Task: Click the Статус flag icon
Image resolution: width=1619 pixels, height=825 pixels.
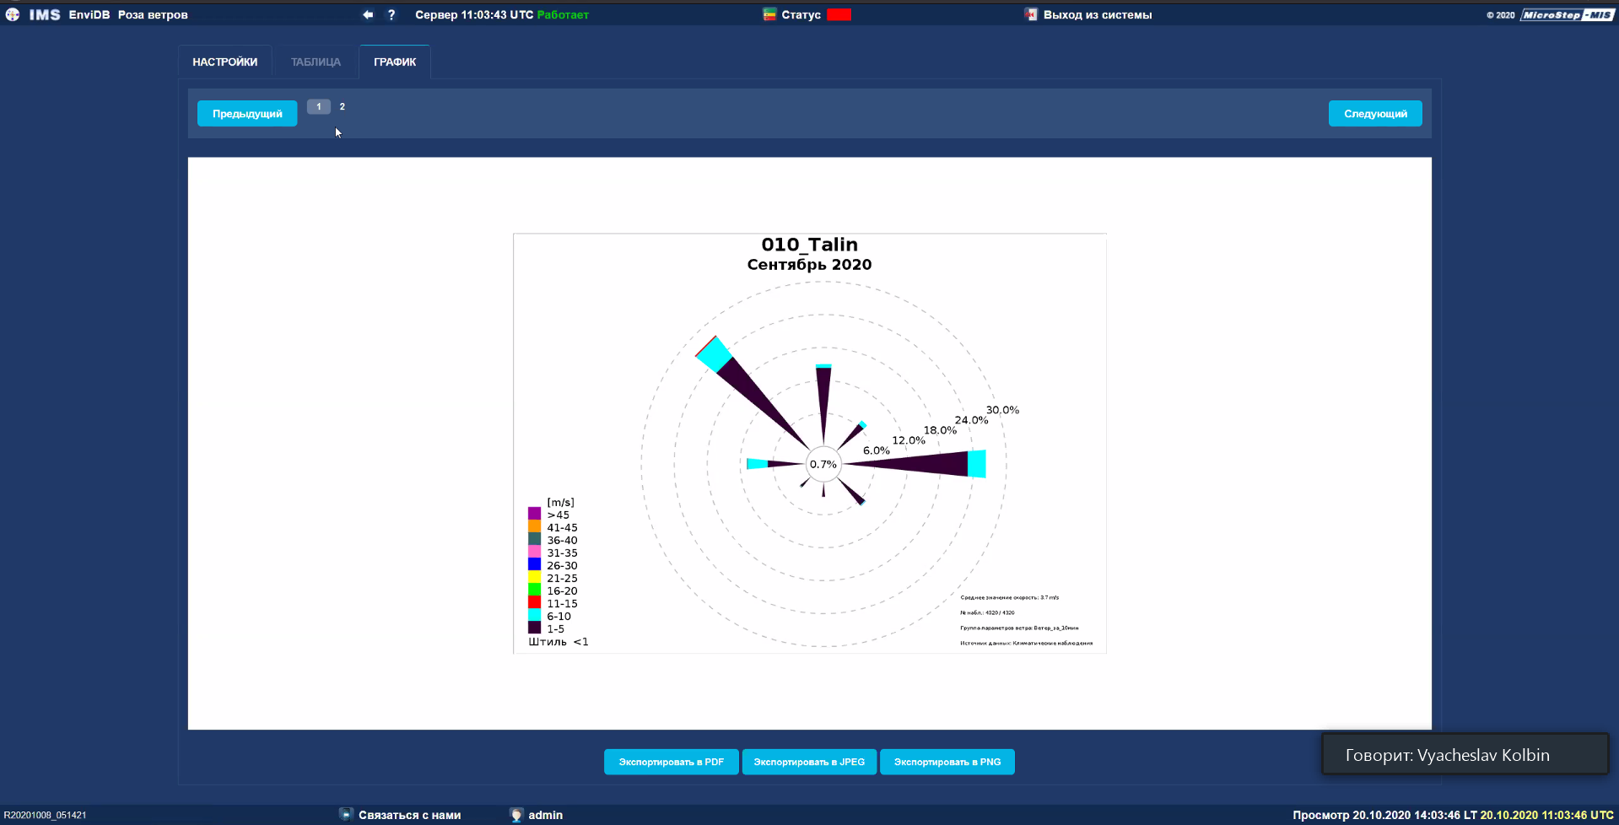Action: click(769, 14)
